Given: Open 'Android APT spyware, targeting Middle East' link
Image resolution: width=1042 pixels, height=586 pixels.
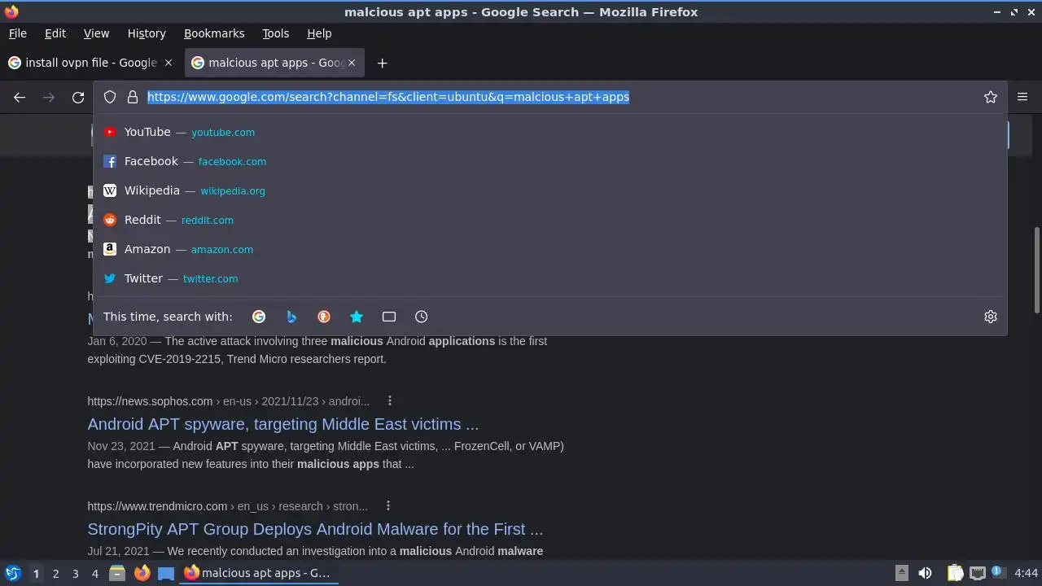Looking at the screenshot, I should (x=283, y=424).
